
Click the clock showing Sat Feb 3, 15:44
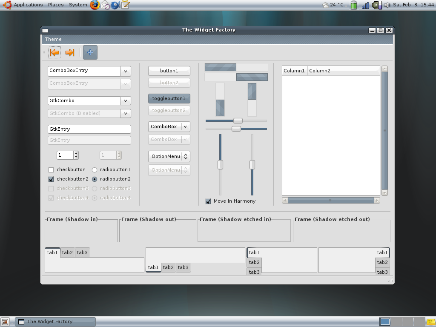pyautogui.click(x=413, y=5)
